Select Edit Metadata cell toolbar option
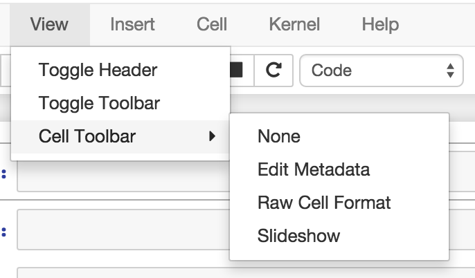 tap(313, 169)
